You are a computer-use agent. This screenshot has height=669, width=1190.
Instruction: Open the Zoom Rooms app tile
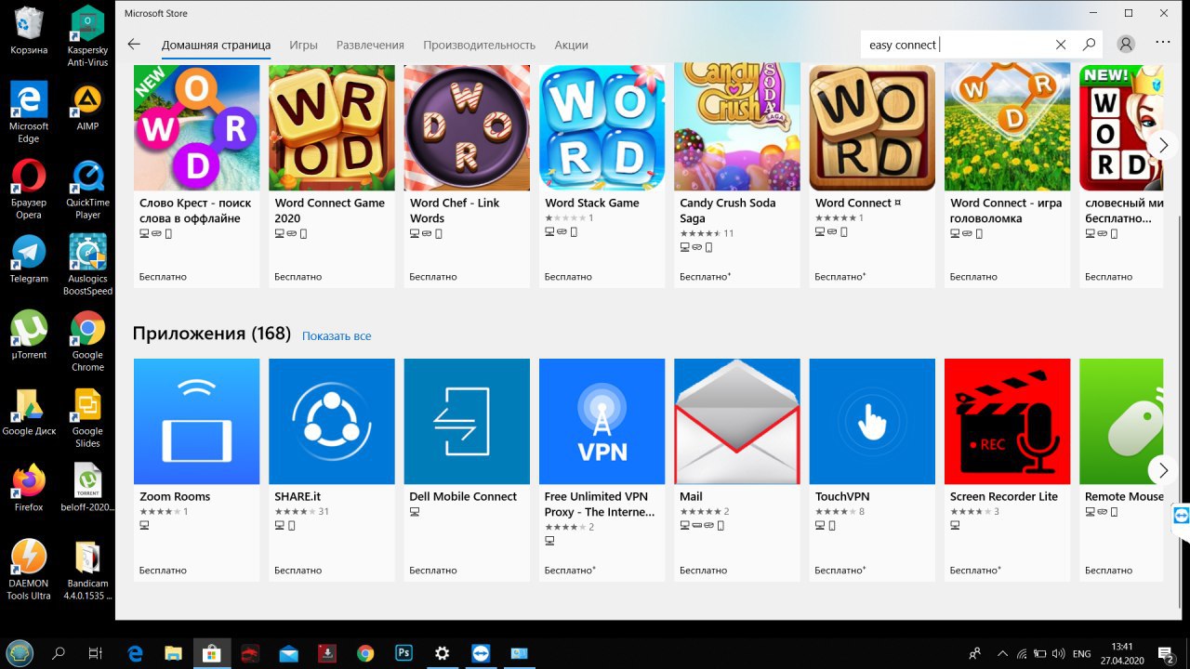196,421
